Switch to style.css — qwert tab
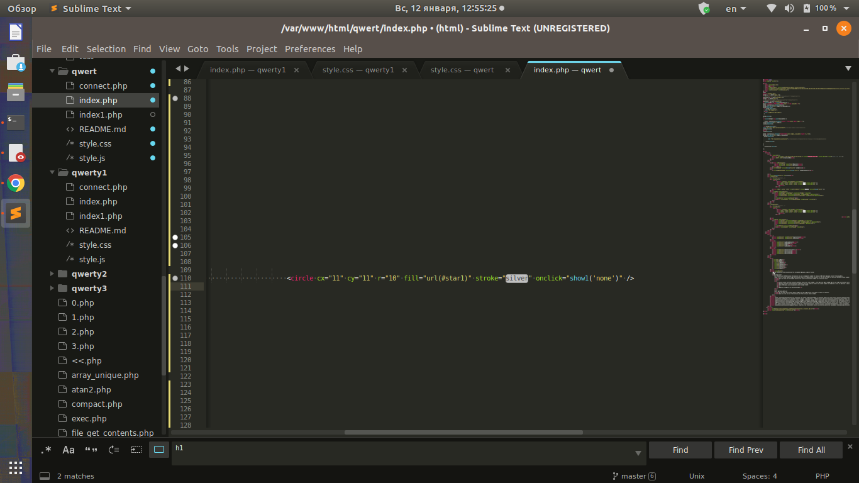The image size is (859, 483). click(x=462, y=70)
